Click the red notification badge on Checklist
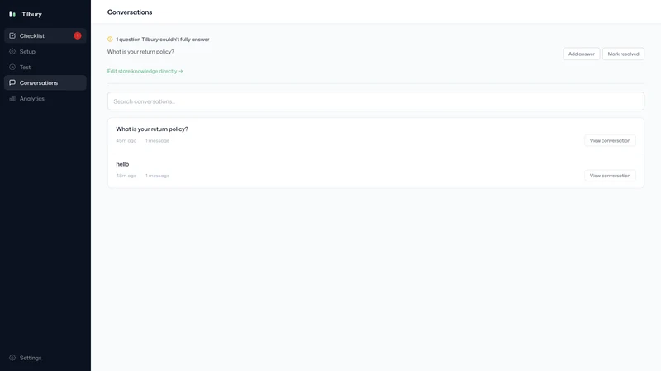661x371 pixels. coord(78,35)
